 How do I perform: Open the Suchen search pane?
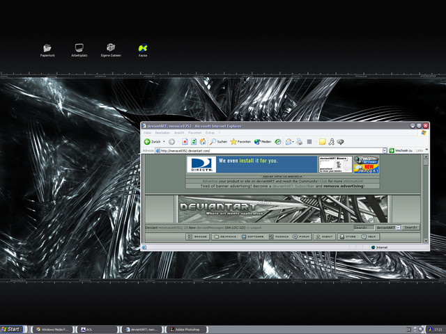218,141
